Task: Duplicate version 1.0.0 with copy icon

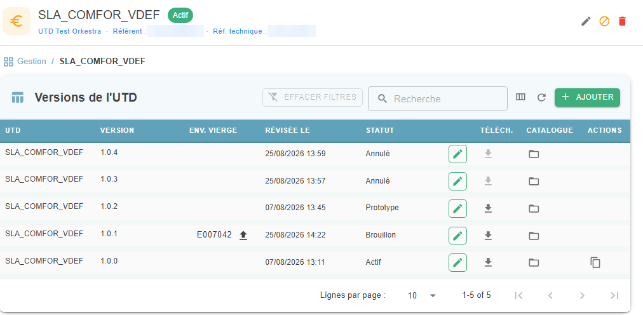Action: point(595,262)
